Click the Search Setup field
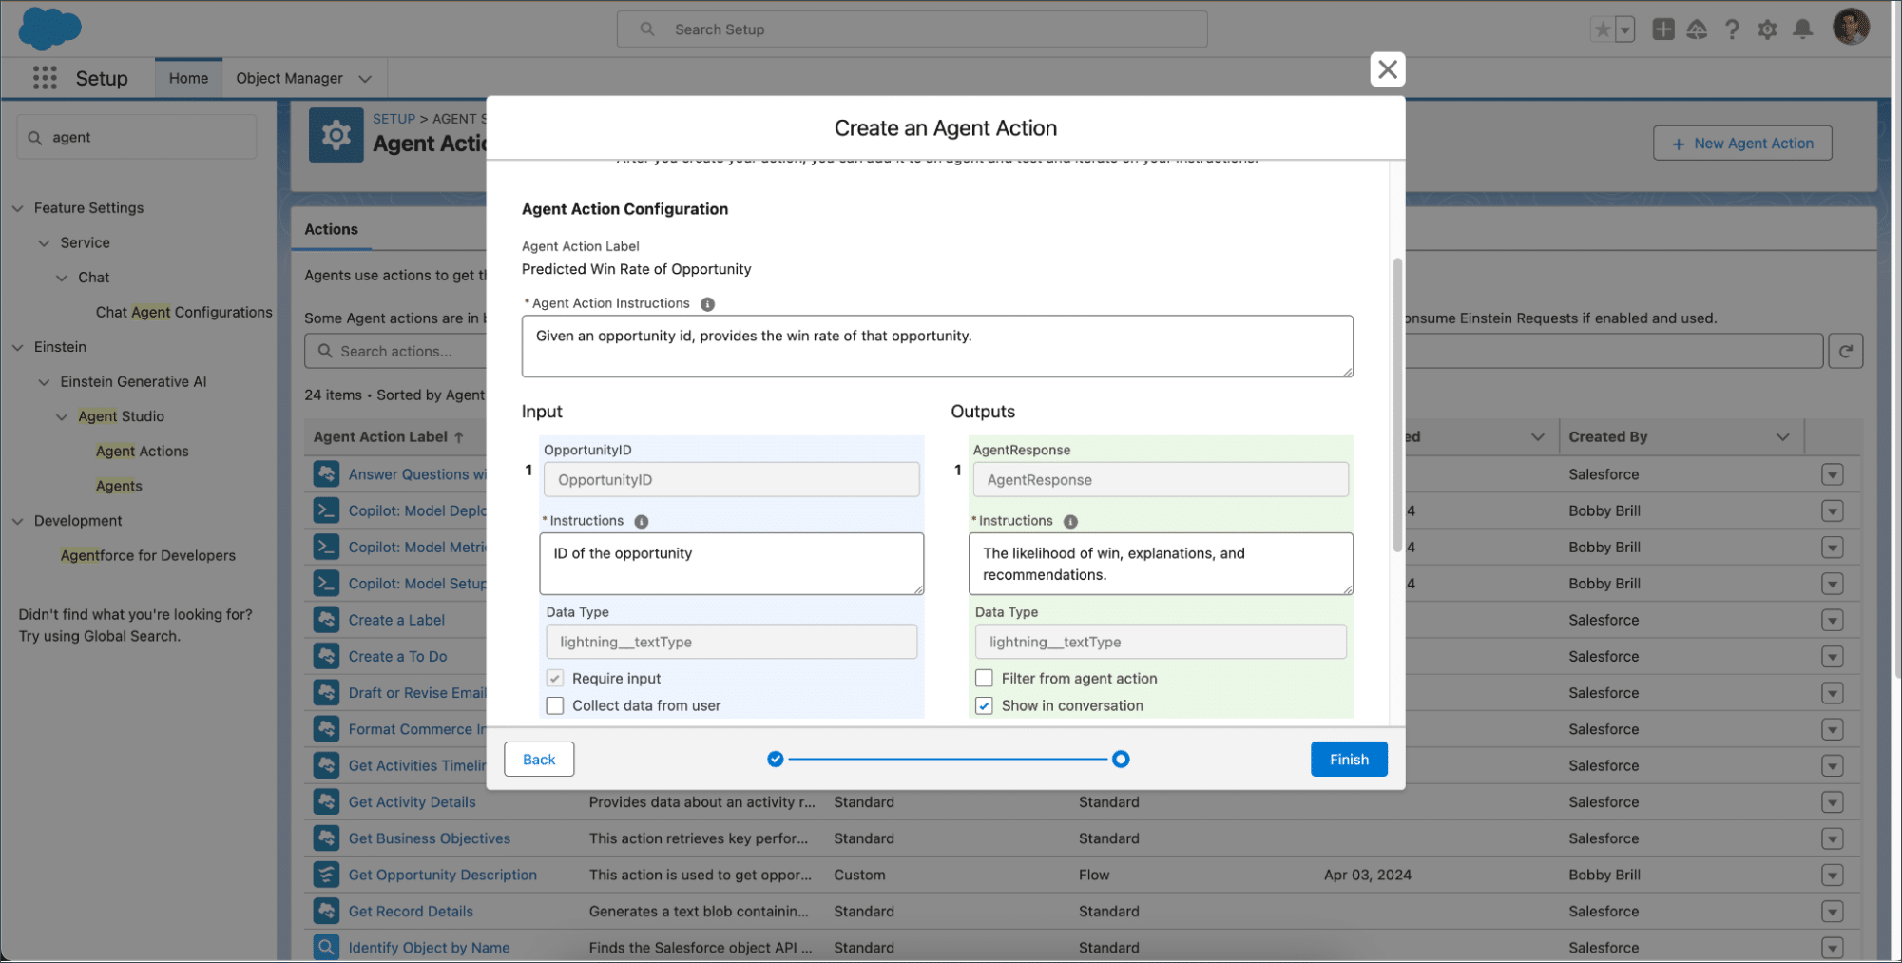This screenshot has width=1902, height=963. [x=912, y=29]
